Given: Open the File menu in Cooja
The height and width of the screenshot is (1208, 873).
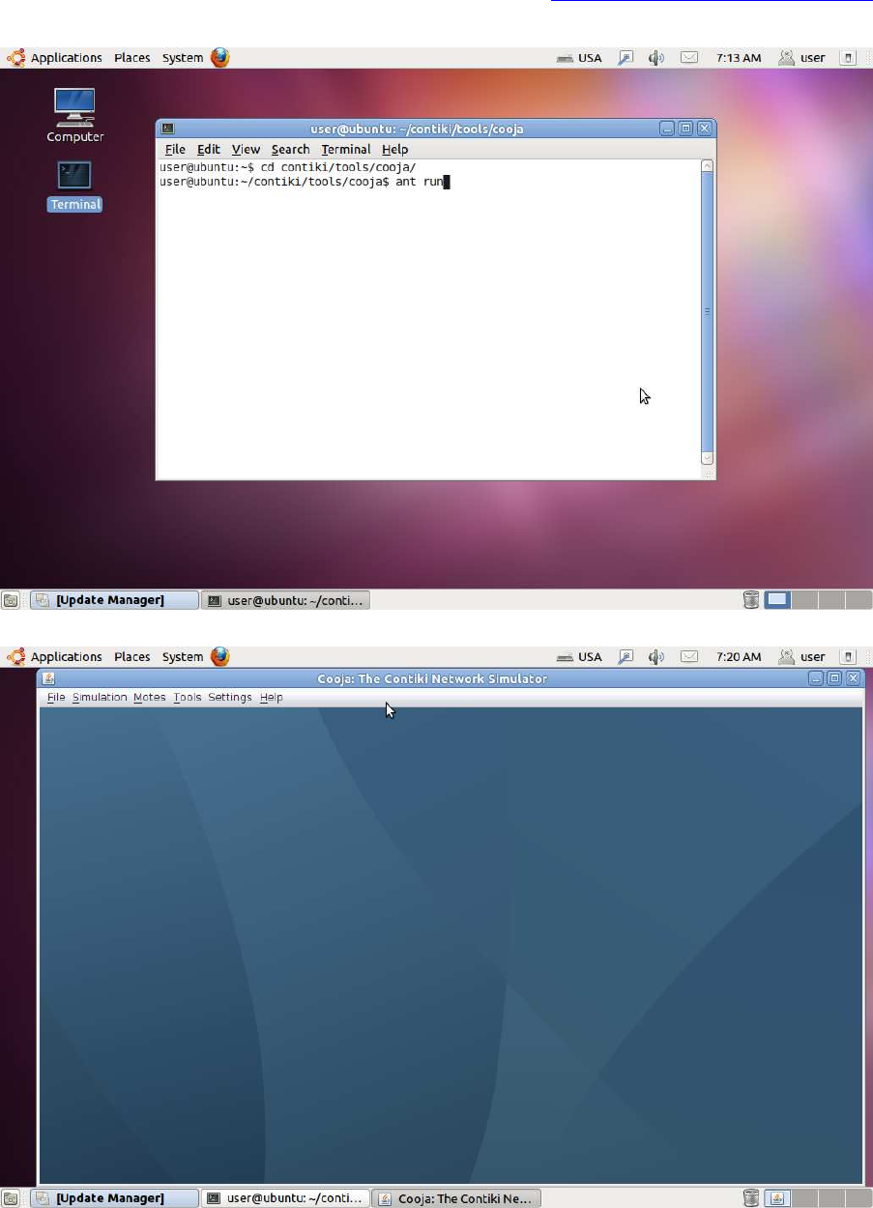Looking at the screenshot, I should pos(56,697).
